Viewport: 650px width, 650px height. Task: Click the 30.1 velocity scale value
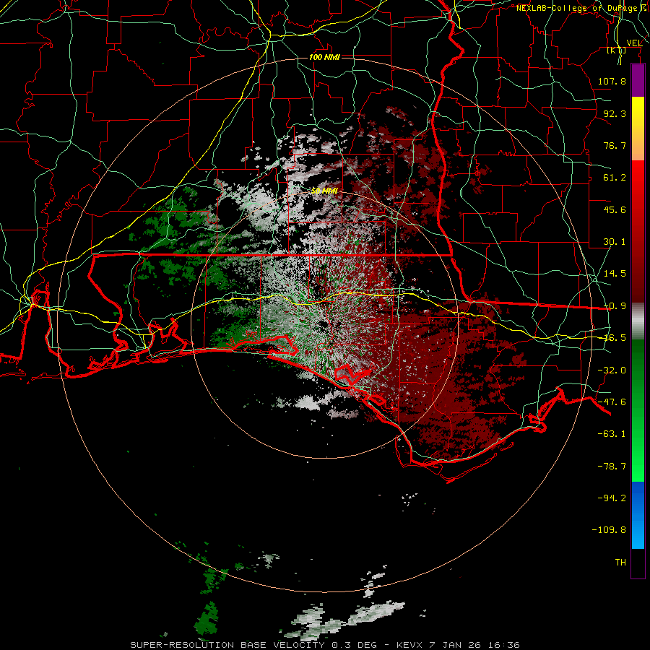tap(615, 242)
